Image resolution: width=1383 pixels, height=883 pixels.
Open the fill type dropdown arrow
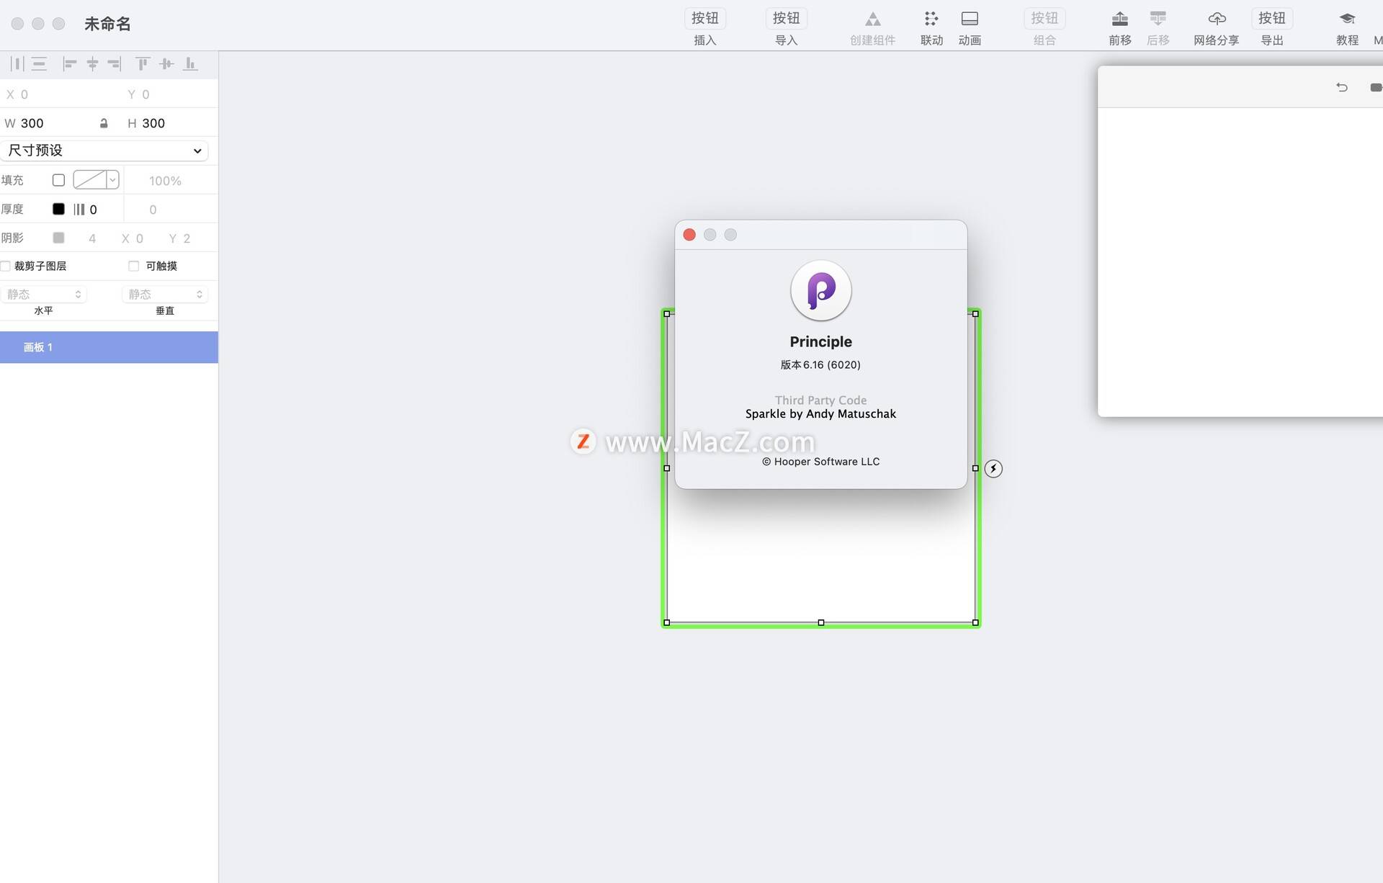pos(112,180)
